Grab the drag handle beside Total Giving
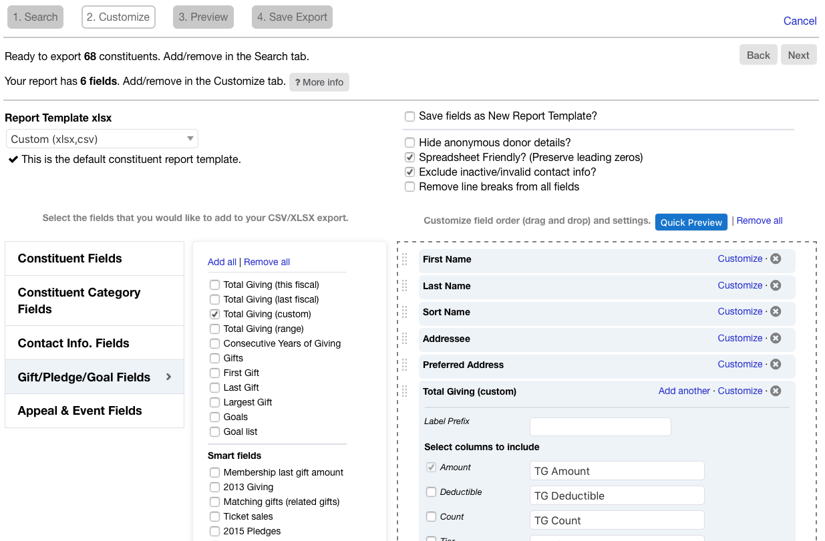The image size is (825, 541). pos(404,391)
